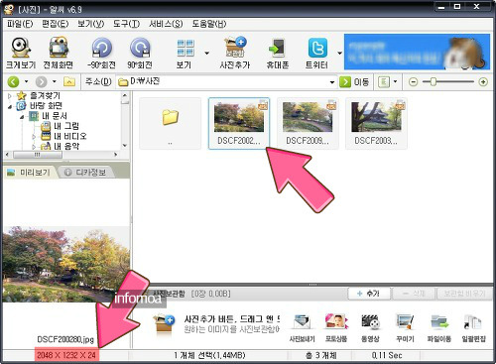Screen dimensions: 496x364
Task: Switch to 미리보기 preview tab
Action: (x=29, y=173)
